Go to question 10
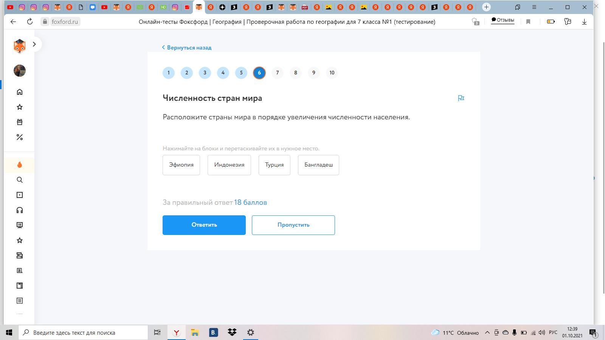This screenshot has height=340, width=605. tap(332, 73)
